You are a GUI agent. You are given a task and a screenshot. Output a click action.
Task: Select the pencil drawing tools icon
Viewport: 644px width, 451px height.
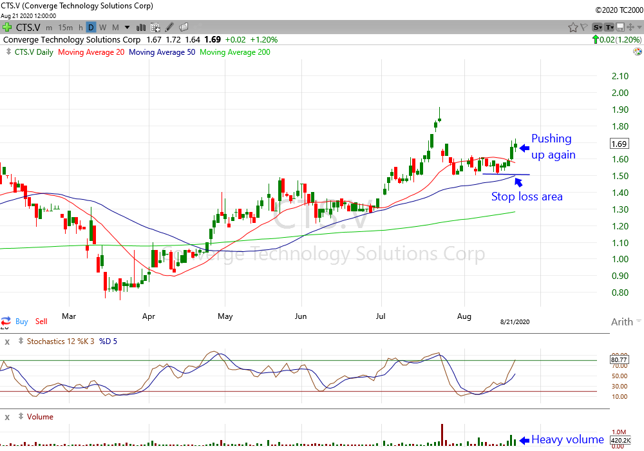[x=169, y=28]
